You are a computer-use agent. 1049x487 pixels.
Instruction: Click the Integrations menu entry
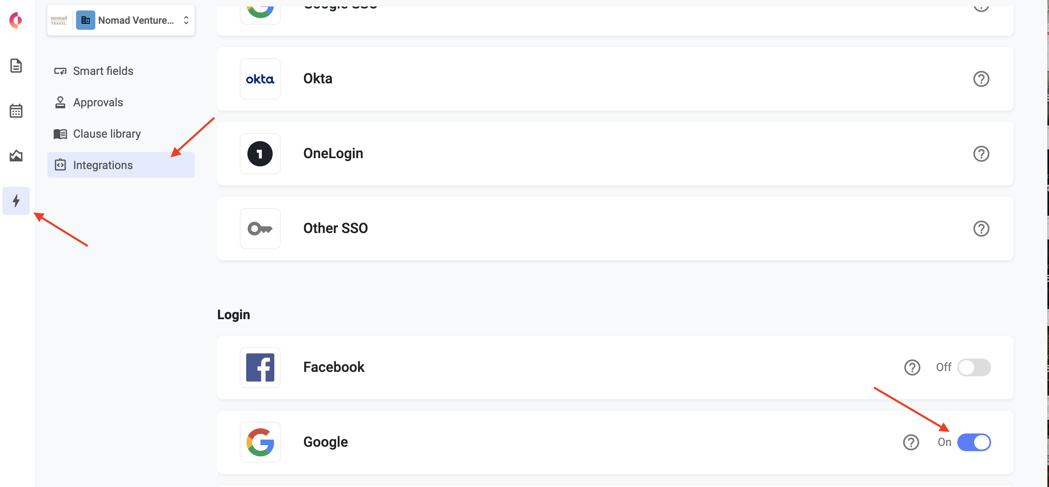103,165
